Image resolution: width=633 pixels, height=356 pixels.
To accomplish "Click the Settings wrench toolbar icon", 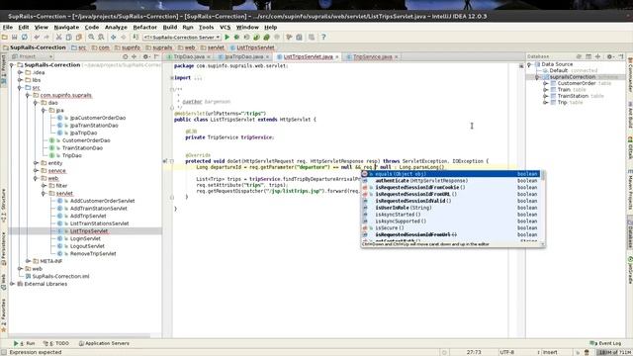I will [x=289, y=38].
